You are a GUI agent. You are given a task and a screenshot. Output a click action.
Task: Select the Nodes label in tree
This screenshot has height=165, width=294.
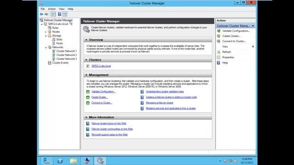[x=56, y=32]
